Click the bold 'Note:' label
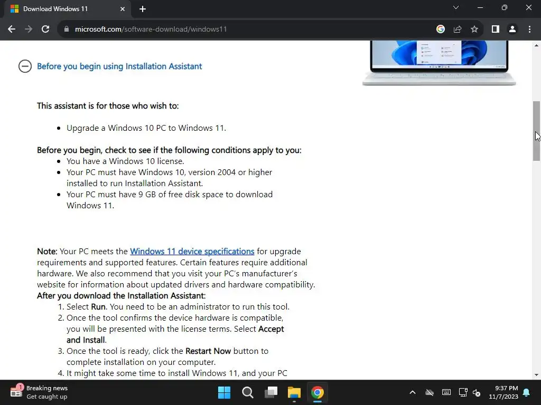 [x=47, y=252]
